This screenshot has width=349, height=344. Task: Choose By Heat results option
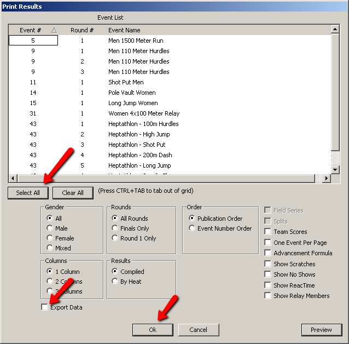tap(115, 282)
